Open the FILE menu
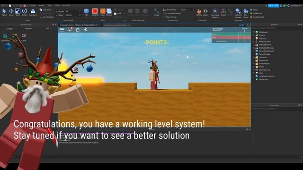 pyautogui.click(x=4, y=6)
